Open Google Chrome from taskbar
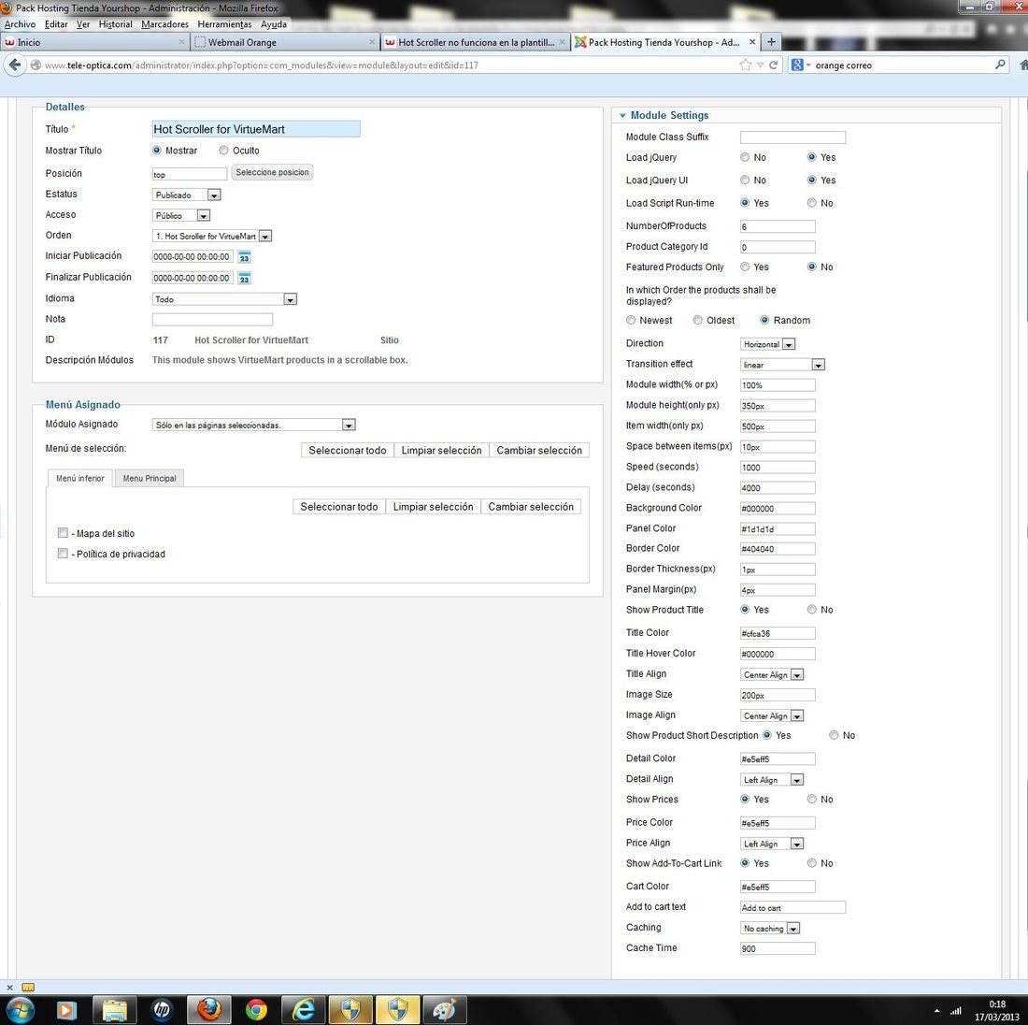1028x1025 pixels. (x=256, y=1010)
